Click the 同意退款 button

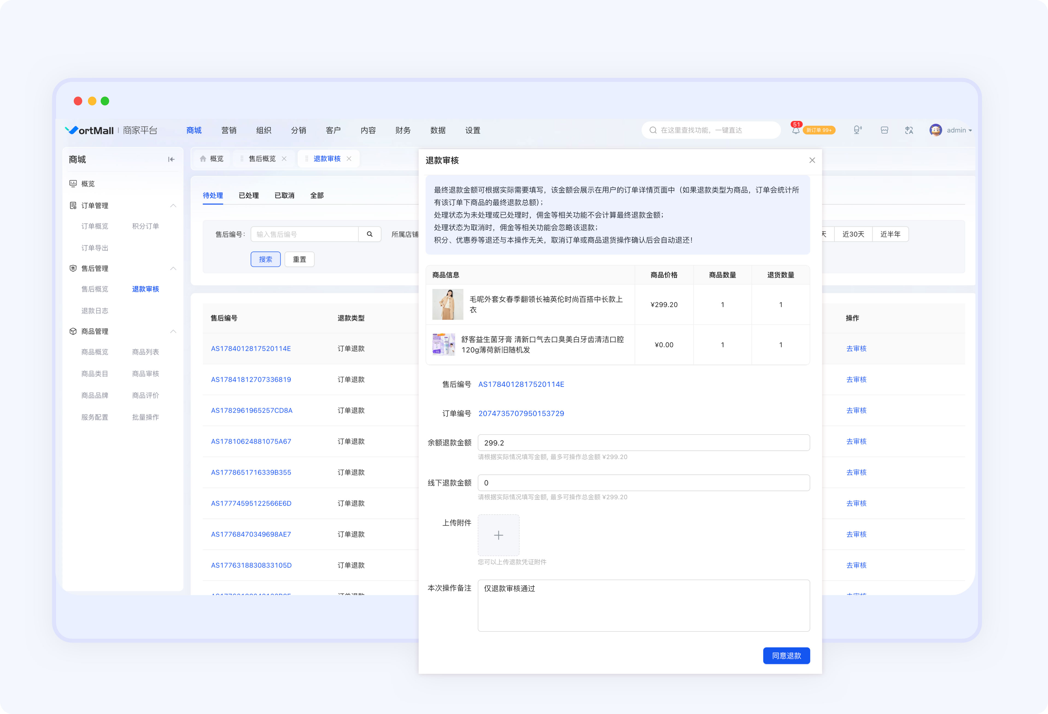(x=786, y=656)
